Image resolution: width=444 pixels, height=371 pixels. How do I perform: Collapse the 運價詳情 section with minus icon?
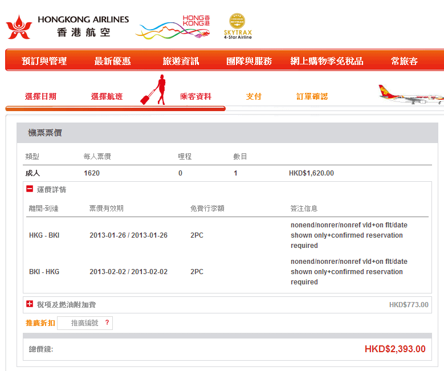pos(30,189)
